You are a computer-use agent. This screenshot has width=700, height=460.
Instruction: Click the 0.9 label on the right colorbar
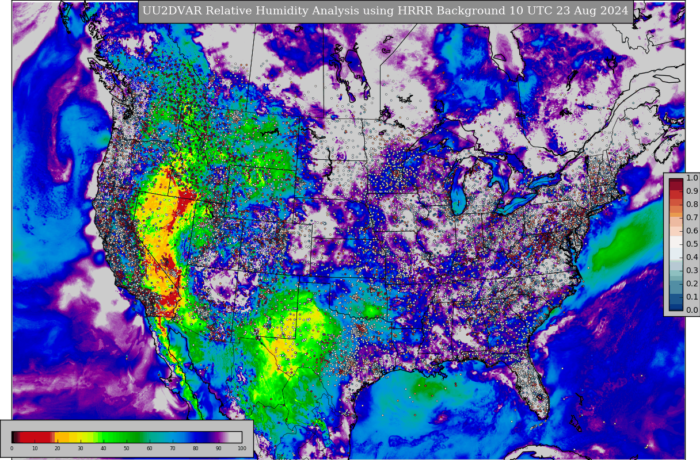coord(692,191)
